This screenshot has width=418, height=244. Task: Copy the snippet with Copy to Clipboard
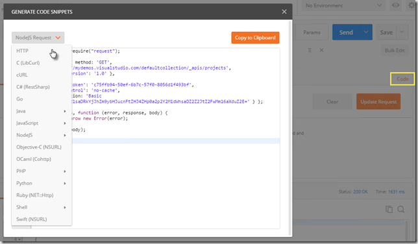255,38
